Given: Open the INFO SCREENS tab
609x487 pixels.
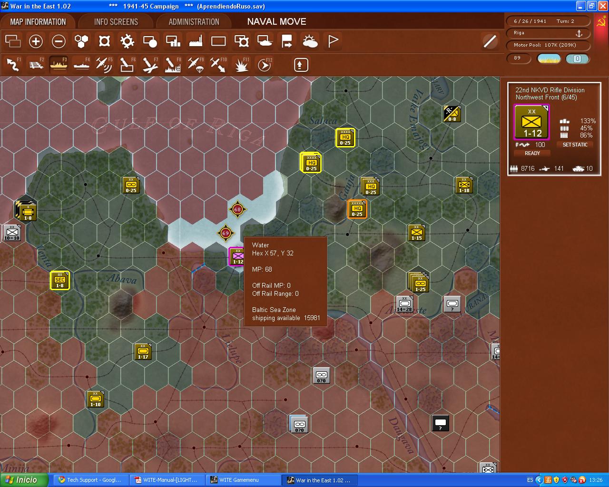Looking at the screenshot, I should [x=116, y=22].
